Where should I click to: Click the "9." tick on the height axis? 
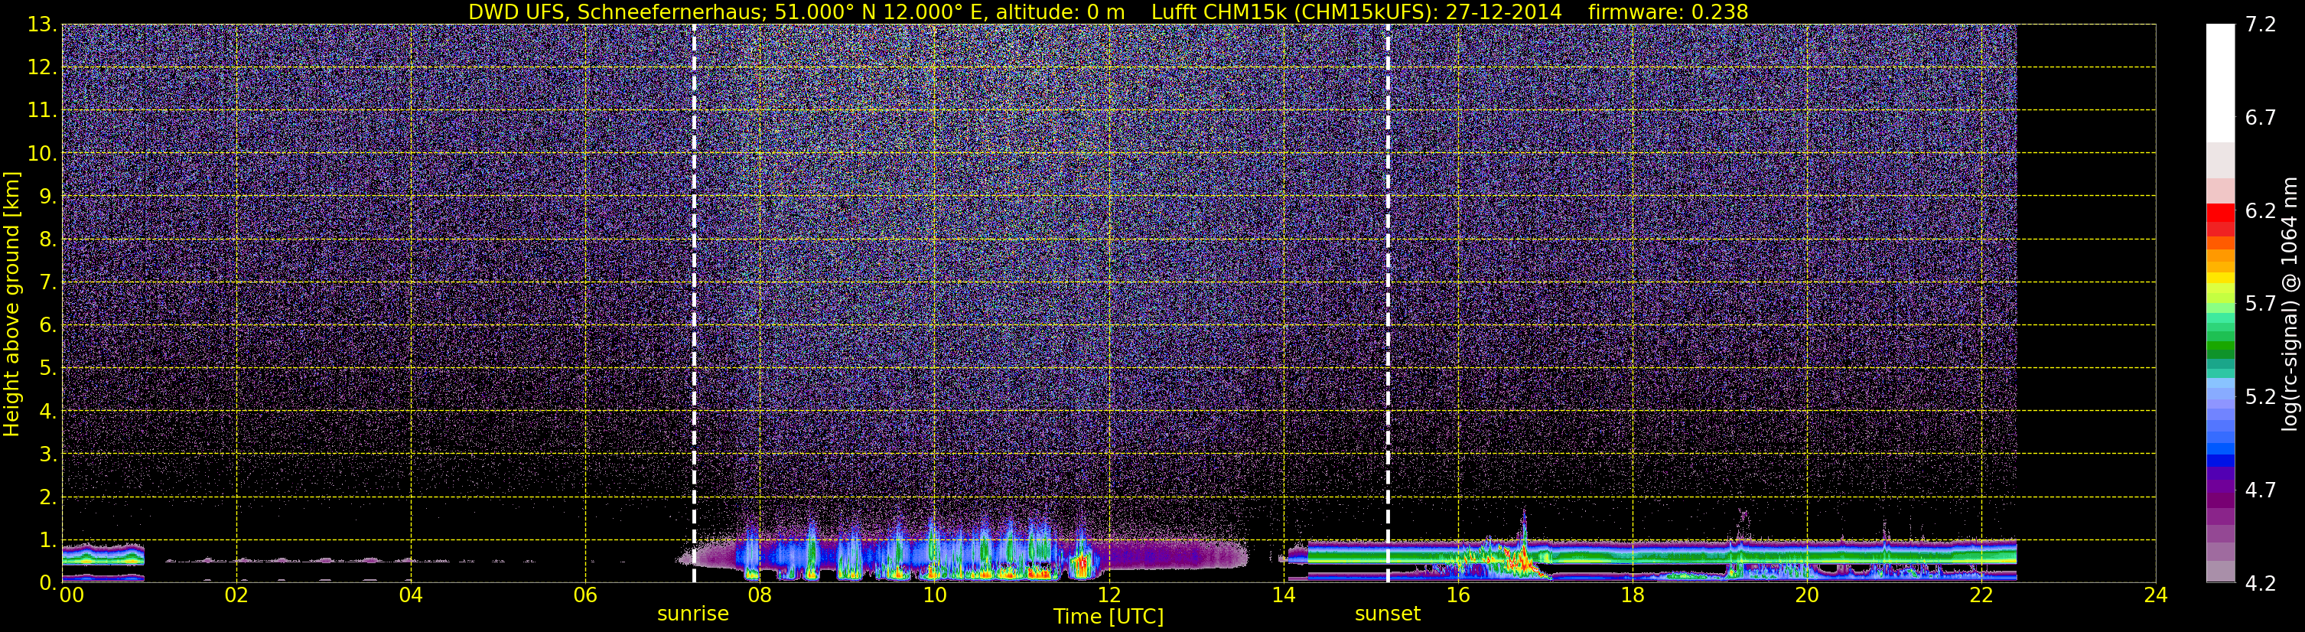(47, 196)
